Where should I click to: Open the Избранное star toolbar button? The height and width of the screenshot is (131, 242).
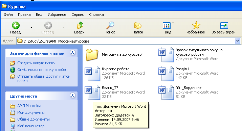click(196, 25)
